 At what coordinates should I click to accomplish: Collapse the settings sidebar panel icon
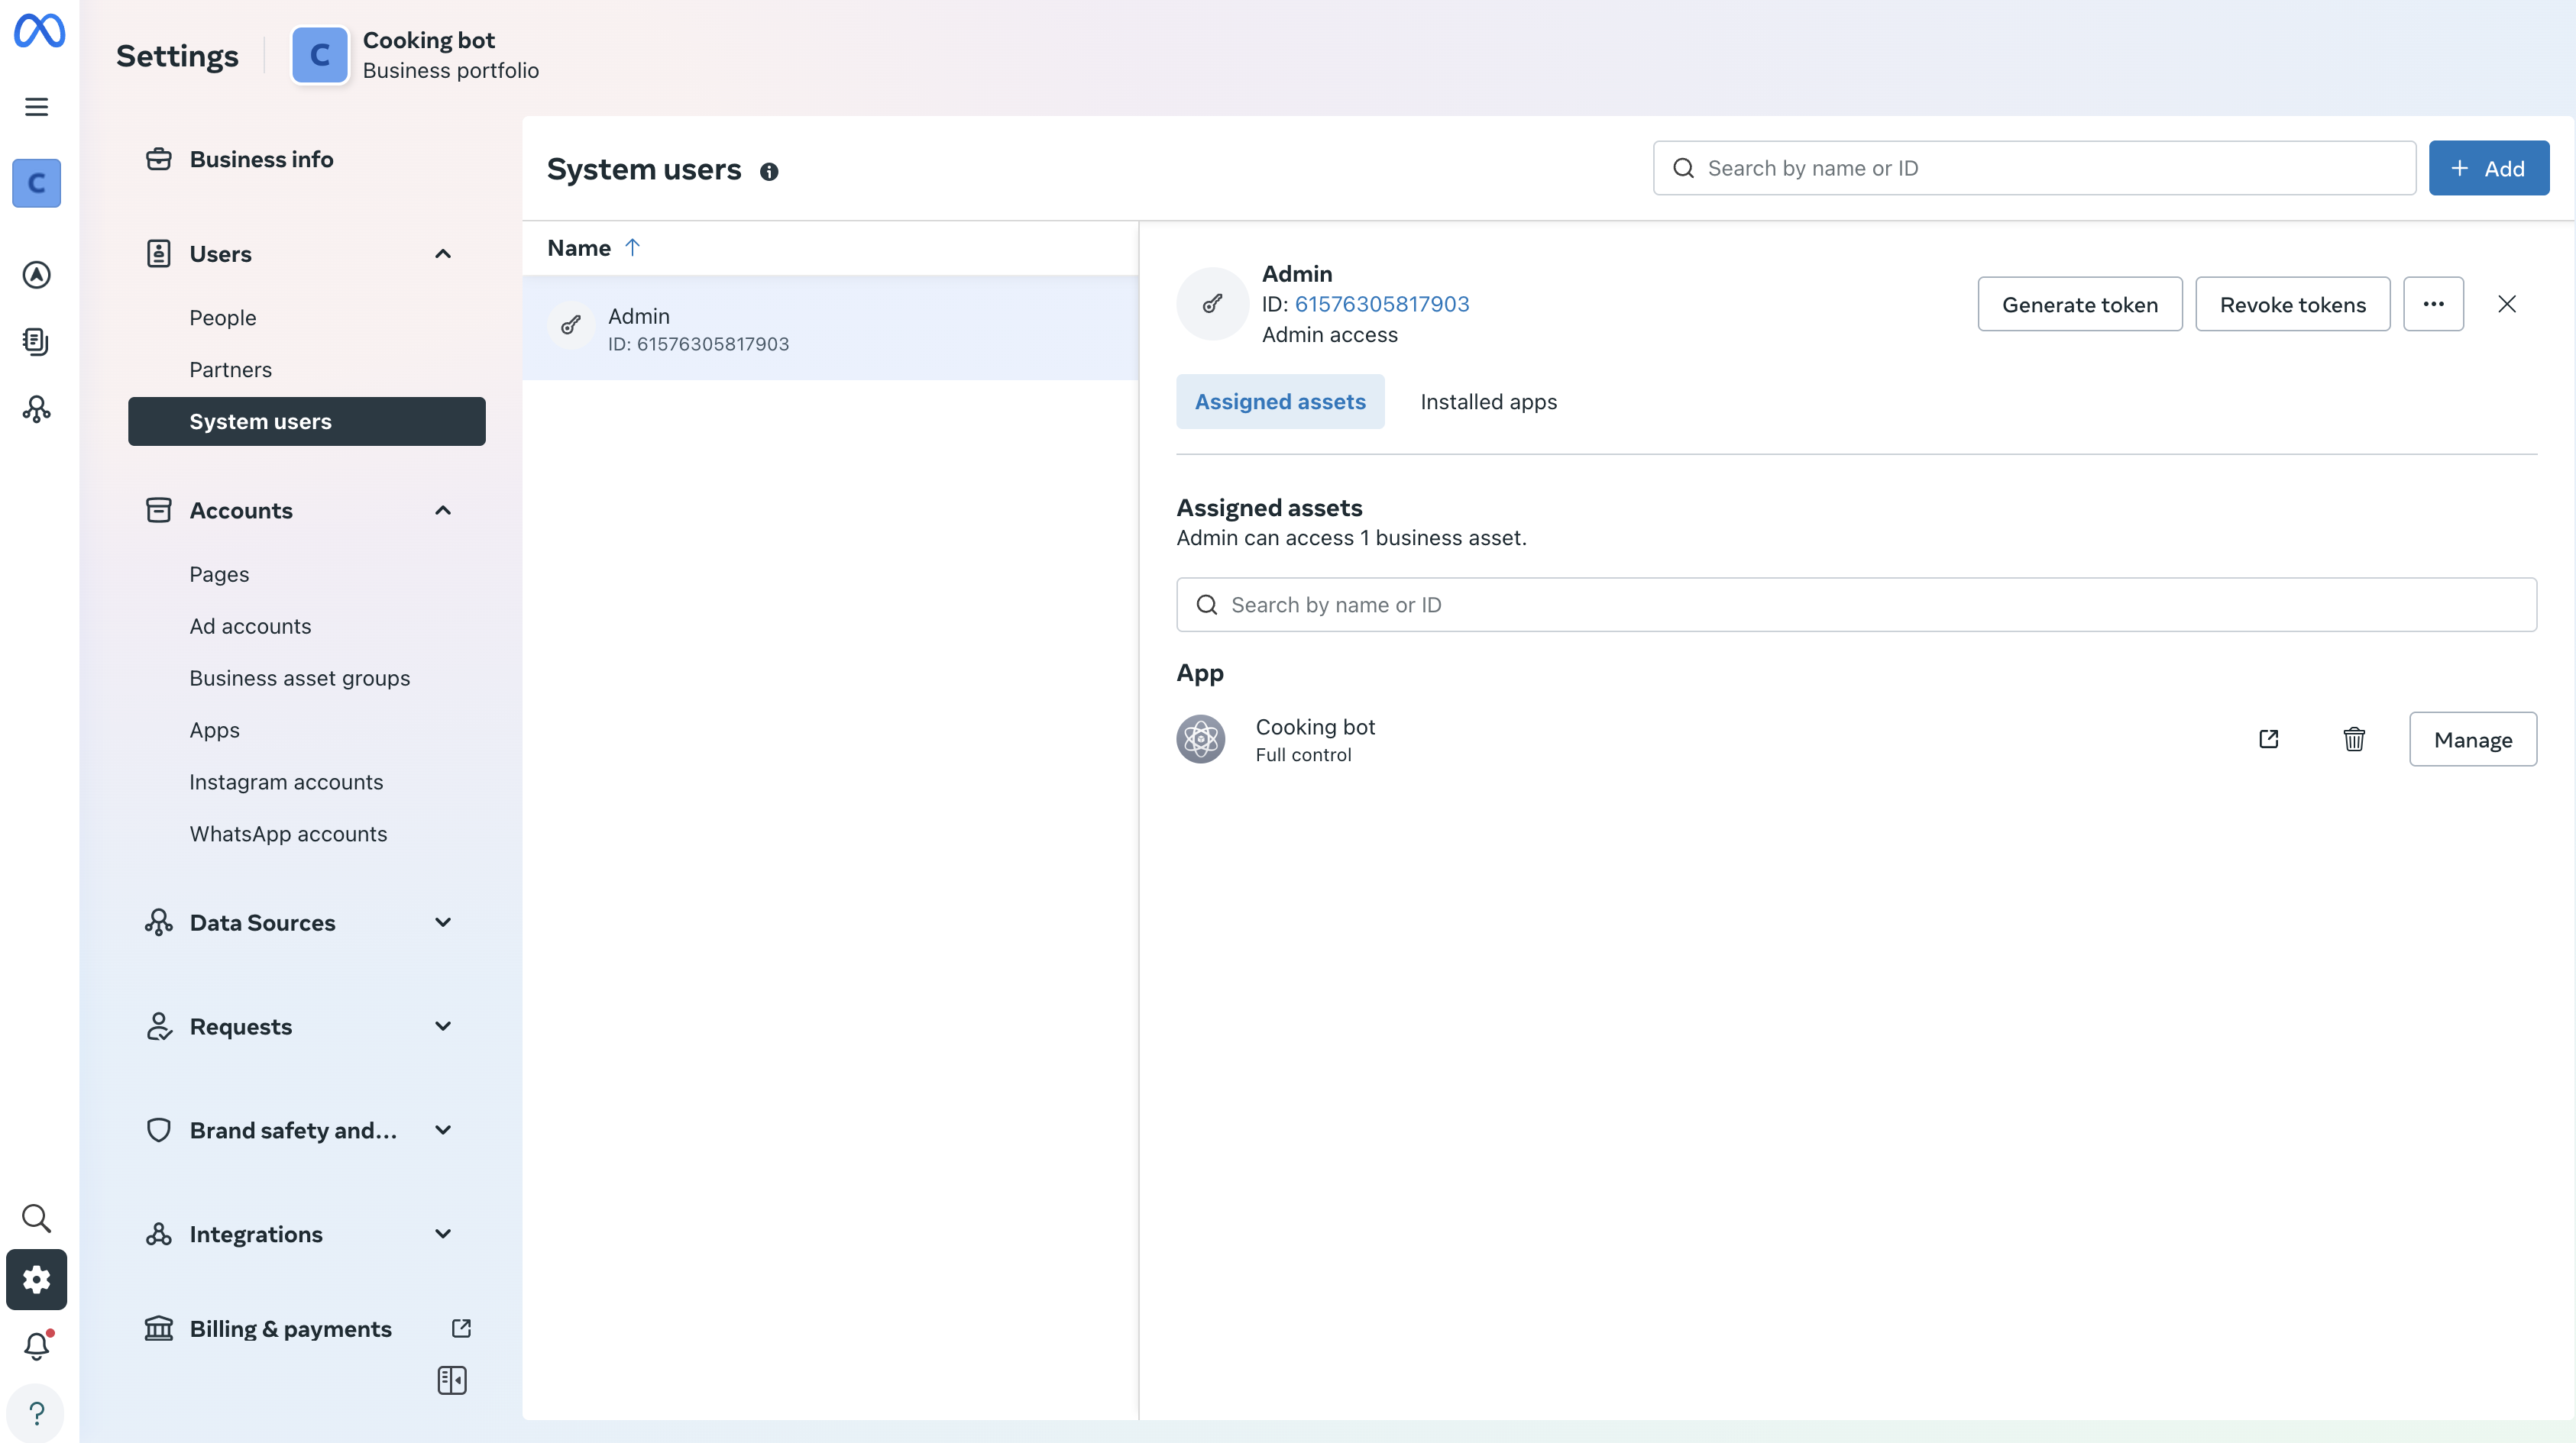(x=452, y=1380)
